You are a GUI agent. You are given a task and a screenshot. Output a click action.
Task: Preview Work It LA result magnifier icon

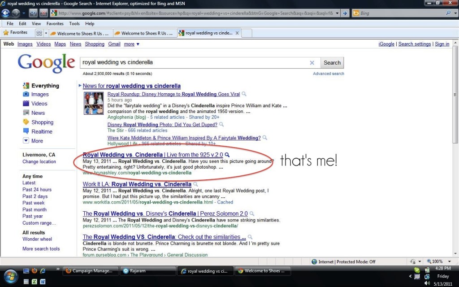pos(195,184)
